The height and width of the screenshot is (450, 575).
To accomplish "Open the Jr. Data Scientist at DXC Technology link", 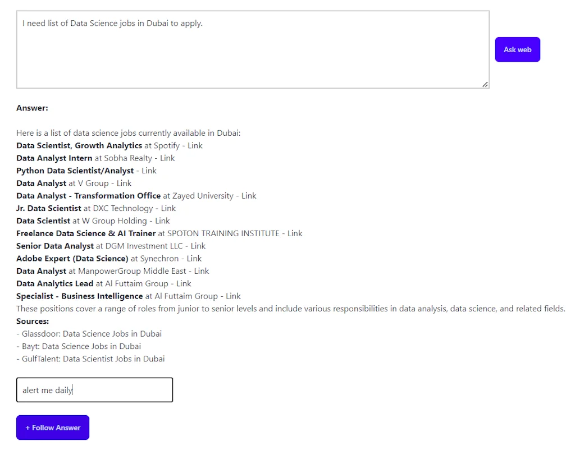I will coord(168,208).
